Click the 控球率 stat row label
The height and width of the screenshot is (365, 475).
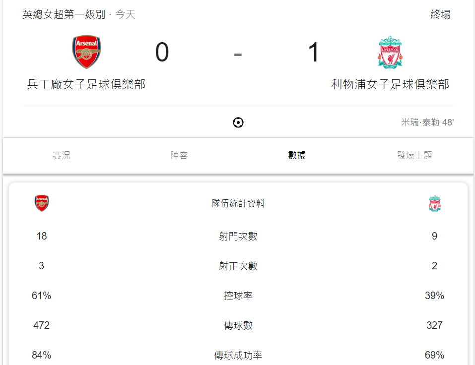tap(238, 296)
